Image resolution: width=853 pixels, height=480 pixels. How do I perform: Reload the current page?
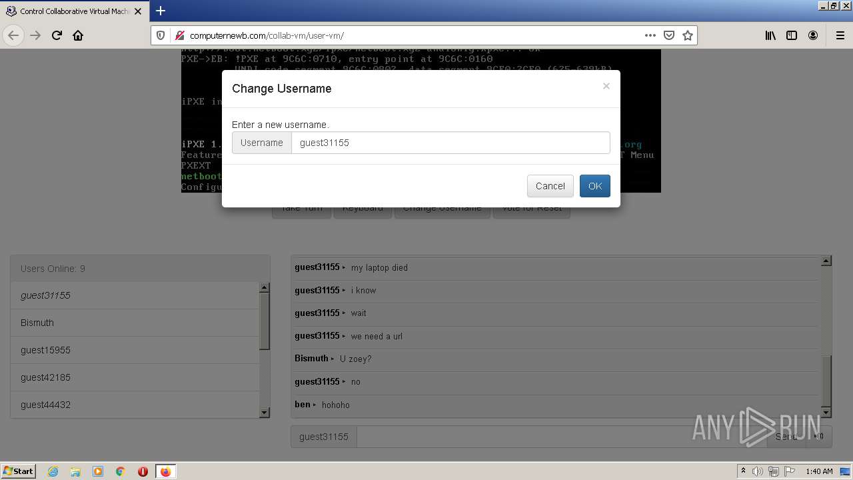57,35
